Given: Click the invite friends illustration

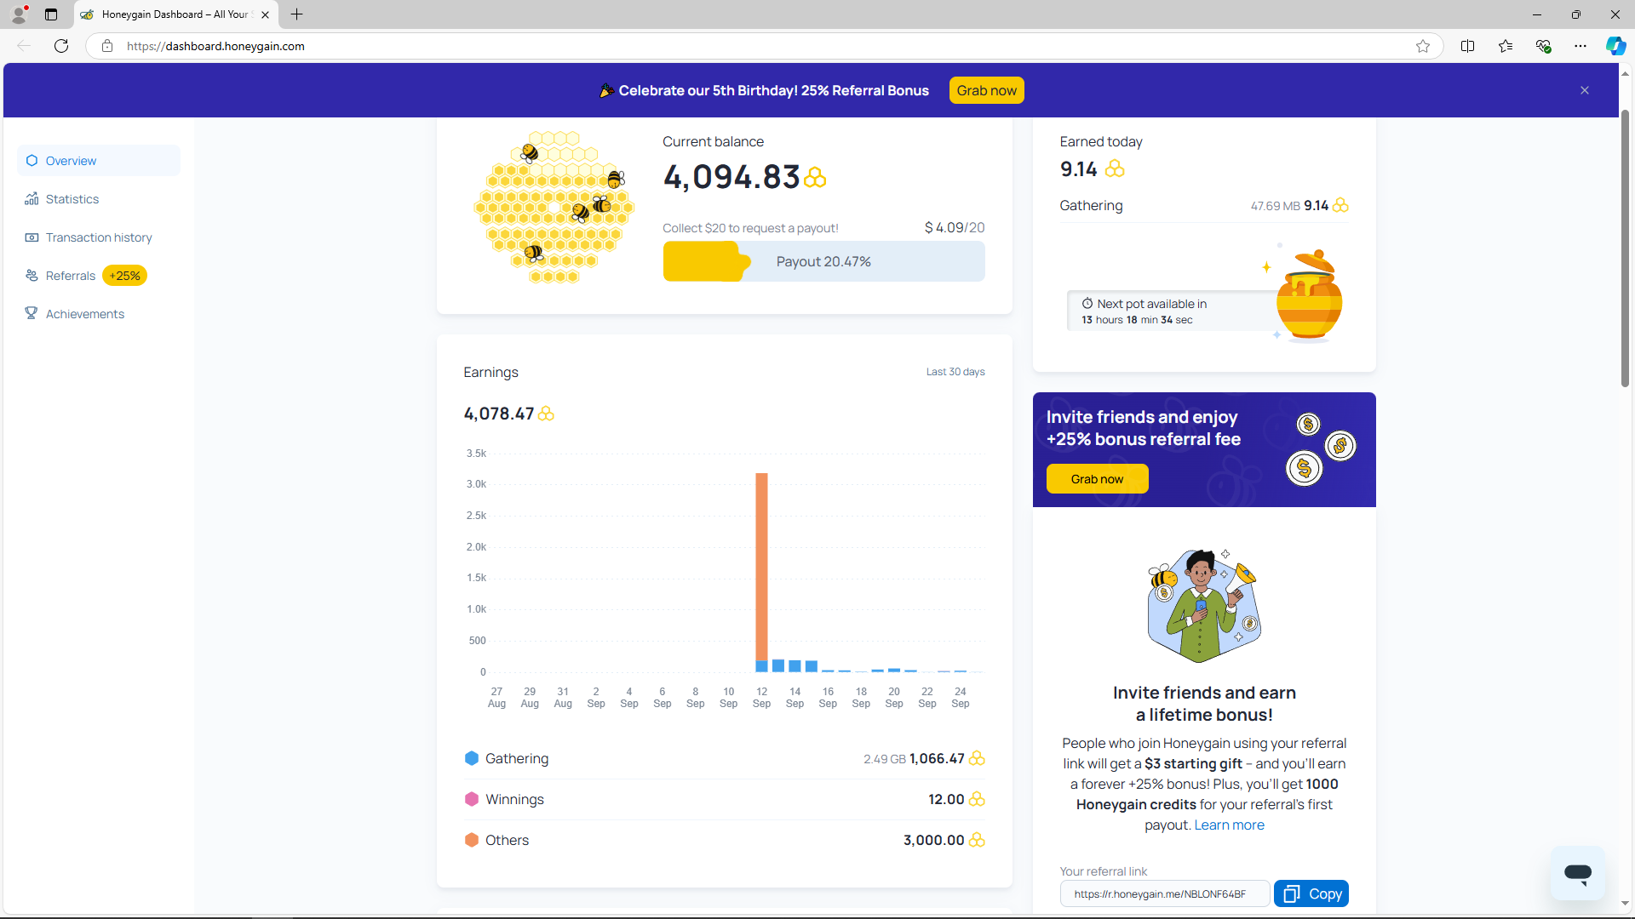Looking at the screenshot, I should coord(1204,606).
